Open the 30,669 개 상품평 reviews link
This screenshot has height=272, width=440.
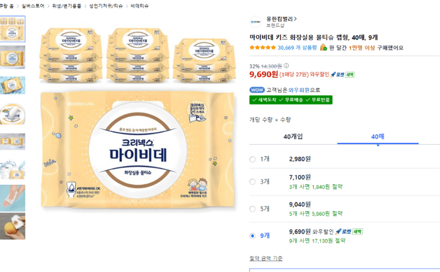pos(297,48)
